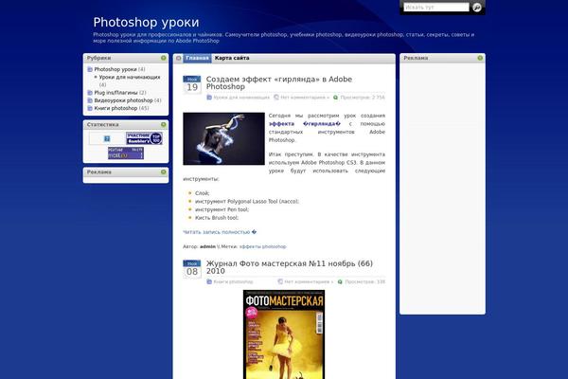Click folder icon next to Plug ins/Плагины
The image size is (568, 379).
click(x=90, y=93)
